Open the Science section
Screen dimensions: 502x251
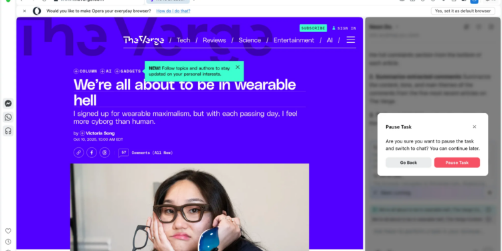click(250, 40)
